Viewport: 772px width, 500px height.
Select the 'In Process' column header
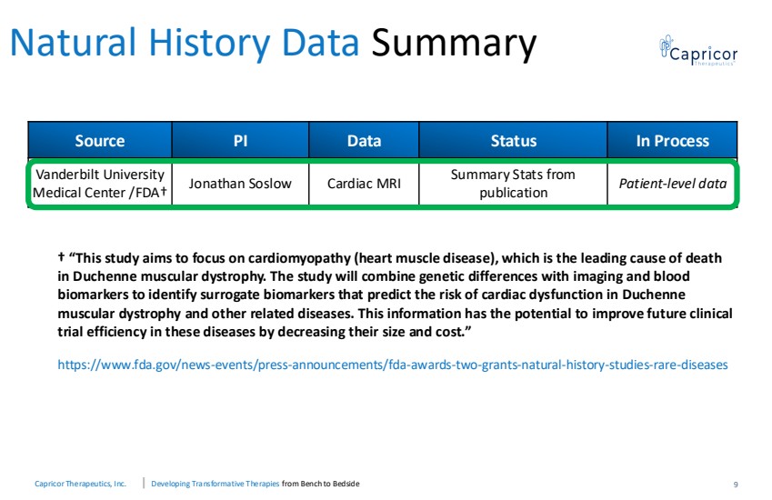click(x=672, y=141)
